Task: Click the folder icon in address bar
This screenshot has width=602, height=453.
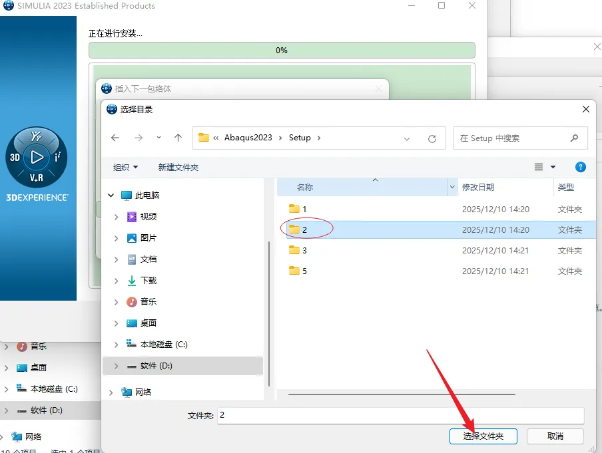Action: click(204, 138)
